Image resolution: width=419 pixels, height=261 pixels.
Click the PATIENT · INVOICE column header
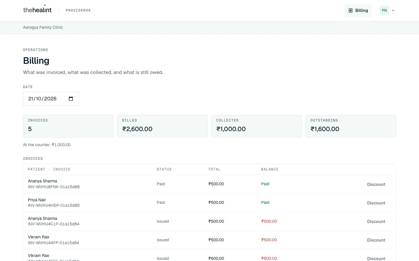point(49,169)
